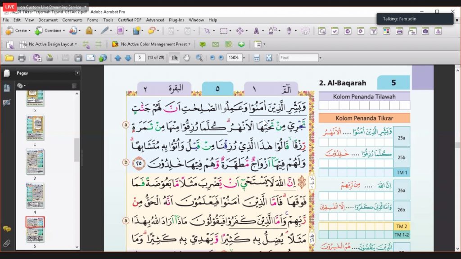Go to next page with down arrow
The image size is (461, 259).
pyautogui.click(x=128, y=58)
